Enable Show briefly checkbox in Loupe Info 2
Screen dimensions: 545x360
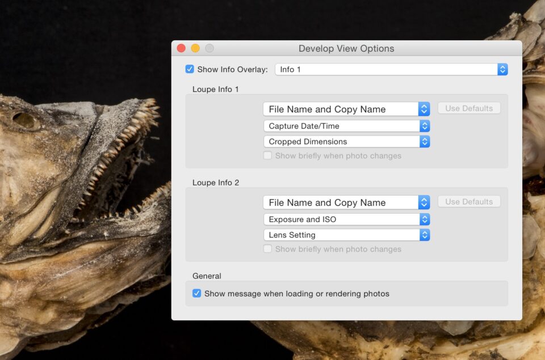pos(267,249)
